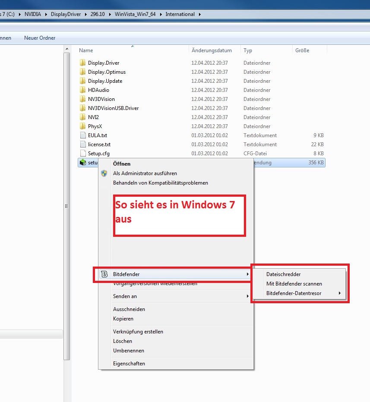Select the Setup.cfg file name
This screenshot has width=370, height=402.
coord(98,153)
